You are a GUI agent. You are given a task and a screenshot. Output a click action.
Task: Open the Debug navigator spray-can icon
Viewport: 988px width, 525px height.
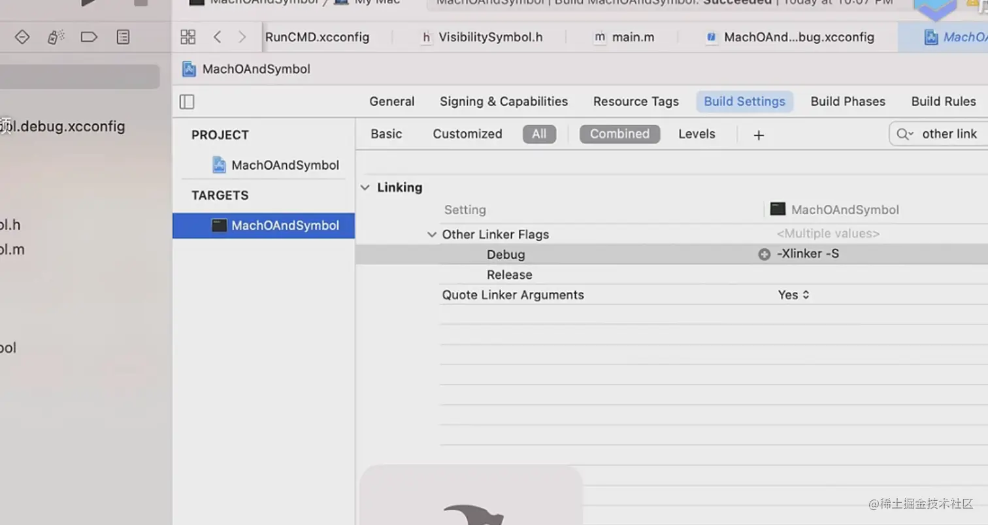click(x=56, y=37)
